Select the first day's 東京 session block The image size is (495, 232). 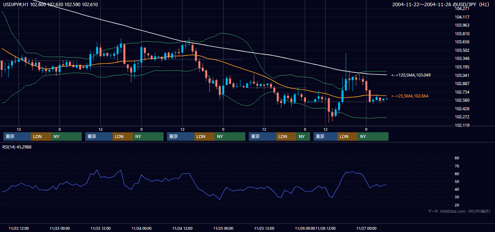(x=17, y=136)
